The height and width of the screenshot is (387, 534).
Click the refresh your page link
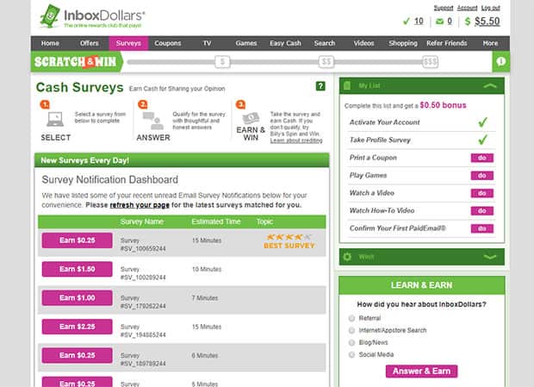click(140, 205)
